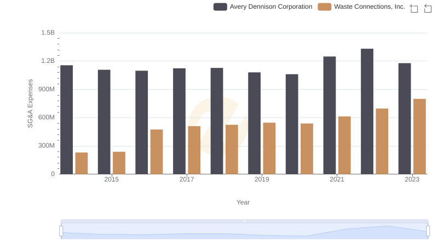This screenshot has width=438, height=252.
Task: Click the 300M y-axis label
Action: [x=47, y=145]
